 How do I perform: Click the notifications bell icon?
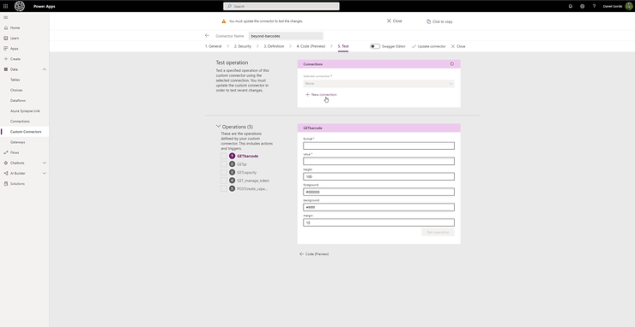(571, 7)
